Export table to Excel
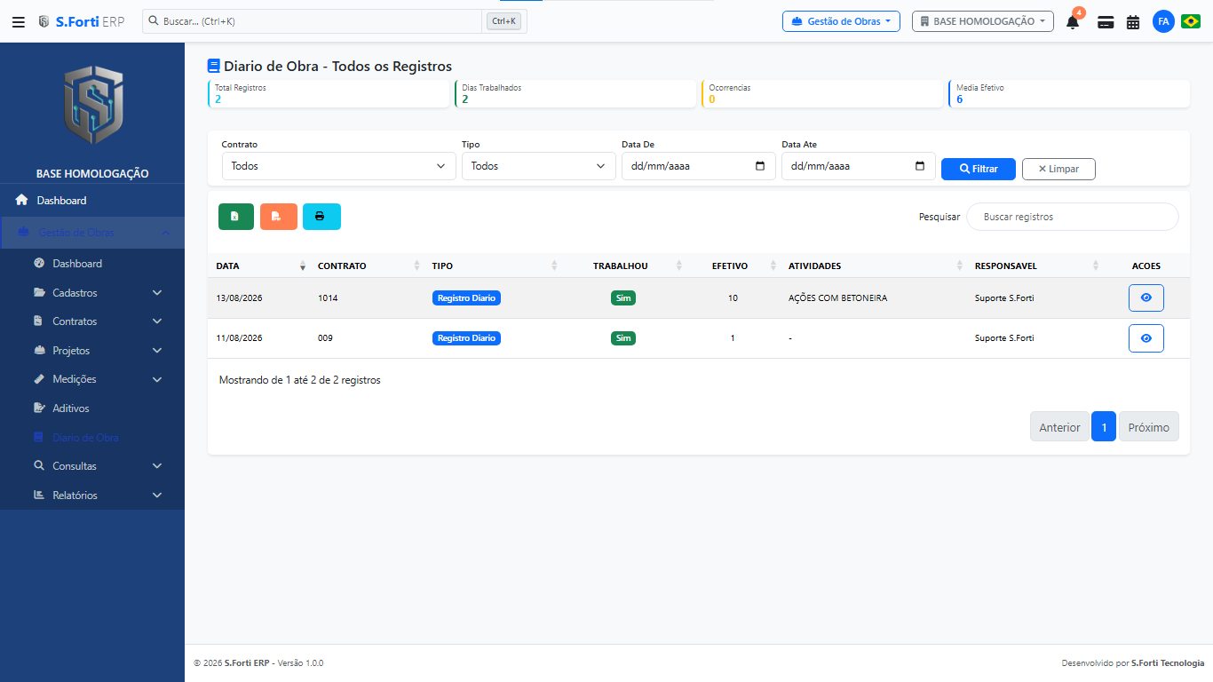 coord(236,217)
